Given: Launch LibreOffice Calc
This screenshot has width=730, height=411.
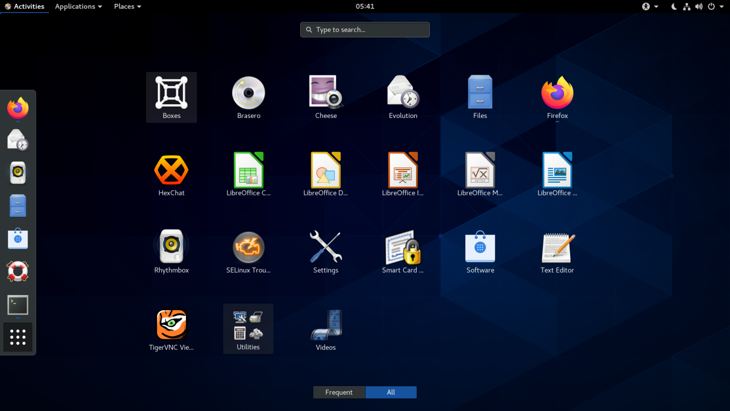Looking at the screenshot, I should 248,170.
